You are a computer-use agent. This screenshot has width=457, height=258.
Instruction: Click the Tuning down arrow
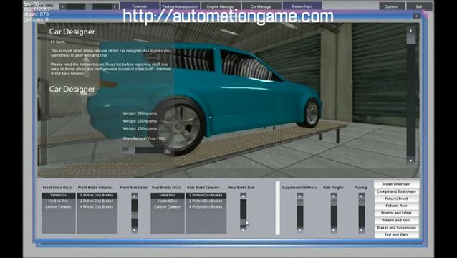click(x=362, y=230)
